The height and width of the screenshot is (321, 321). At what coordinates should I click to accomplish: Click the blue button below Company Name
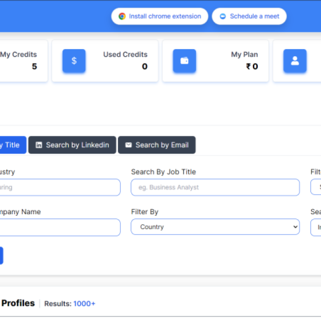[1, 255]
